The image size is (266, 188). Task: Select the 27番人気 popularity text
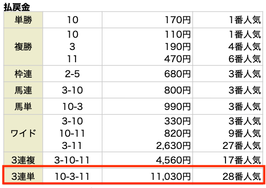click(242, 146)
